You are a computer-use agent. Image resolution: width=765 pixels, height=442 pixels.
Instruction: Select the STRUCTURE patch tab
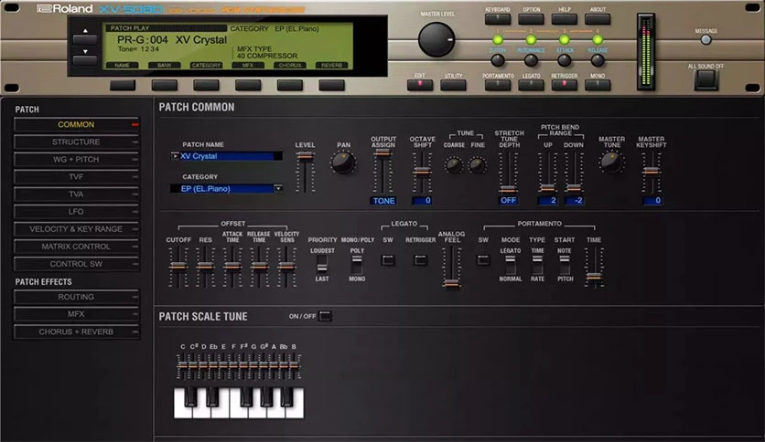[76, 142]
